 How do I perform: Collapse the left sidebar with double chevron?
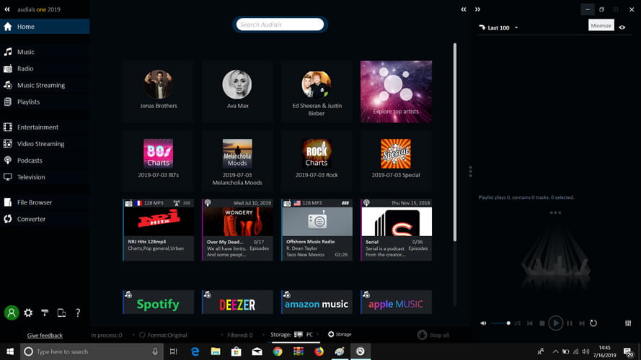(x=7, y=9)
